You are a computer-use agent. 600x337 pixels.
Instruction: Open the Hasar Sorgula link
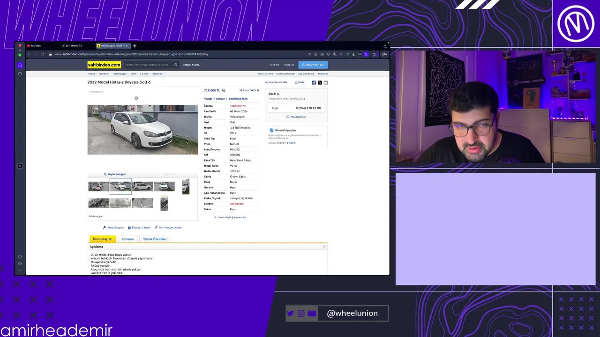pyautogui.click(x=113, y=227)
